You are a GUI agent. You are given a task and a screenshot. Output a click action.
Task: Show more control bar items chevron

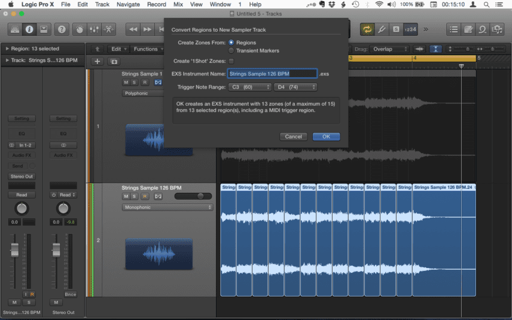tap(426, 29)
